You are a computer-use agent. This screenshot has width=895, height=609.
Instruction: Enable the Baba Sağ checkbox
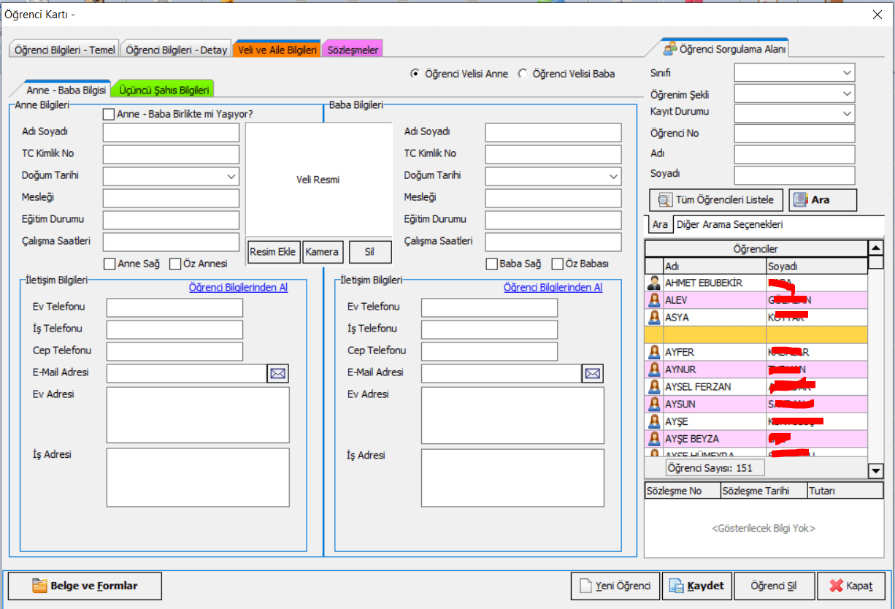tap(492, 264)
